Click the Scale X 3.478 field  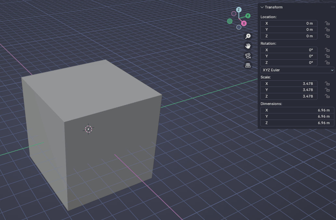tap(289, 84)
